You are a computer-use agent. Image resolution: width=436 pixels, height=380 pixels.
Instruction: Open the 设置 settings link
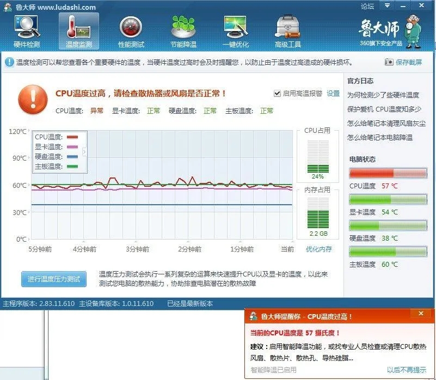pyautogui.click(x=333, y=94)
